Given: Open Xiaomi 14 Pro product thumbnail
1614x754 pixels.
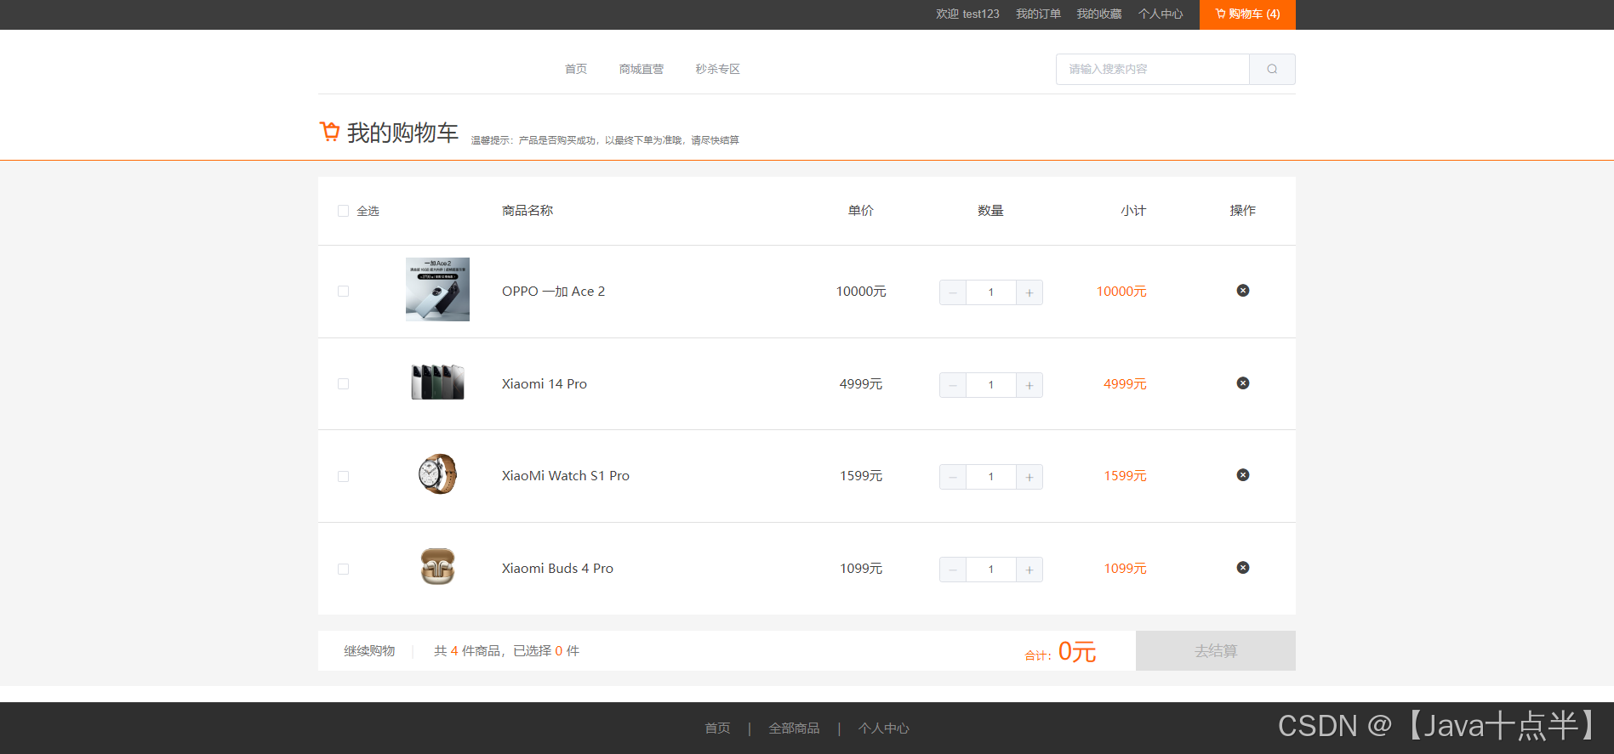Looking at the screenshot, I should click(437, 383).
